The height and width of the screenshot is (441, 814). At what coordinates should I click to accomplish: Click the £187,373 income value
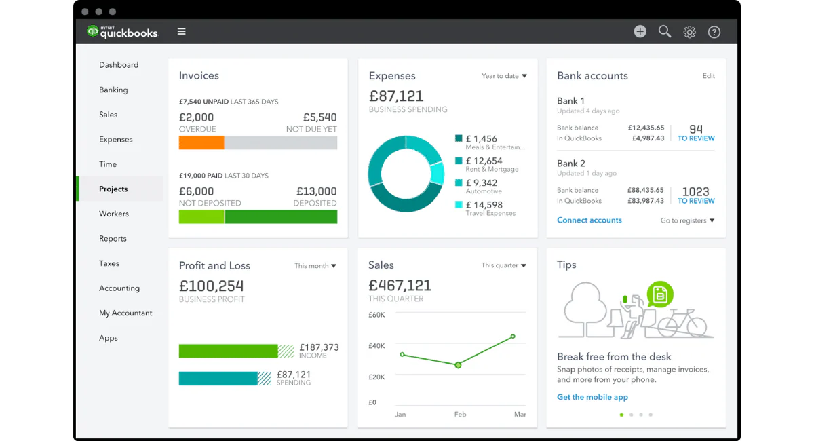pyautogui.click(x=319, y=347)
